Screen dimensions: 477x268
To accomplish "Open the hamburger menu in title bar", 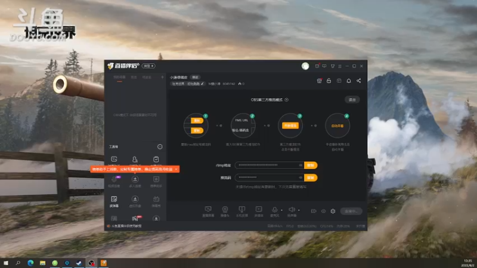I will coord(340,66).
